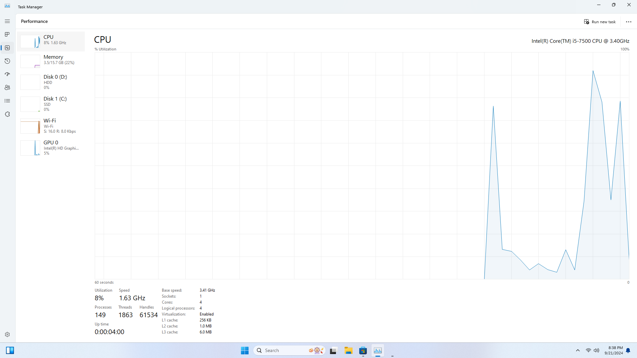
Task: Select Disk 0 (D:) HDD item
Action: pyautogui.click(x=51, y=82)
